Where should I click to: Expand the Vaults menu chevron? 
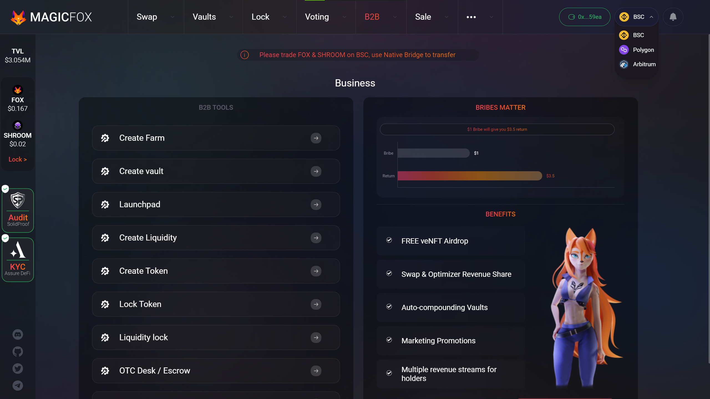tap(231, 17)
